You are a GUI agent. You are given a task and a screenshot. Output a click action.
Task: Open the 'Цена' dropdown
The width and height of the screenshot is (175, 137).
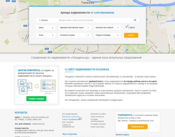tap(46, 28)
